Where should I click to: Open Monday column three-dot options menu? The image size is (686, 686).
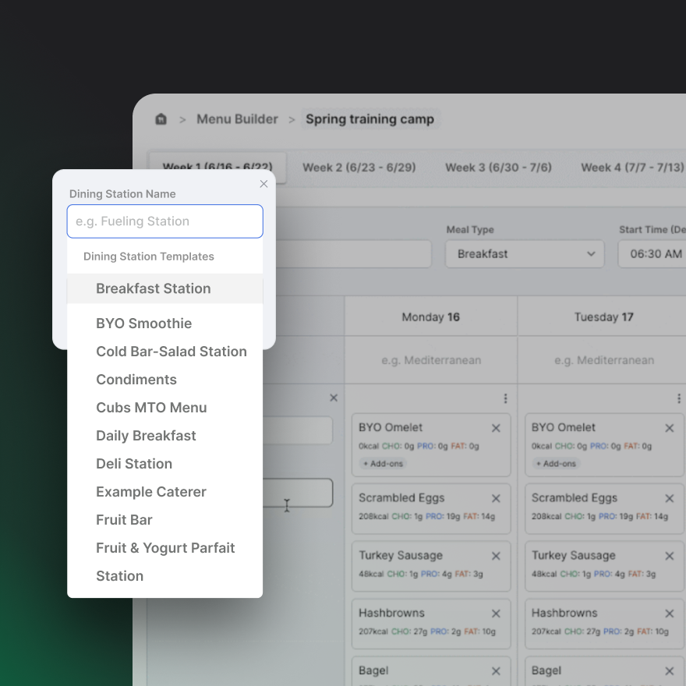505,398
